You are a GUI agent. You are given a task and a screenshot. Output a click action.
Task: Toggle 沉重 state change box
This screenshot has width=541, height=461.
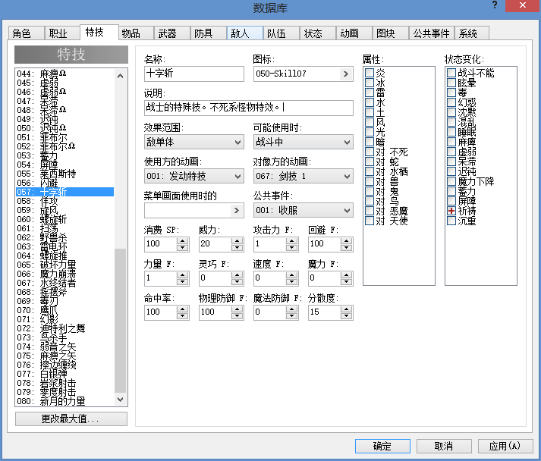click(451, 221)
